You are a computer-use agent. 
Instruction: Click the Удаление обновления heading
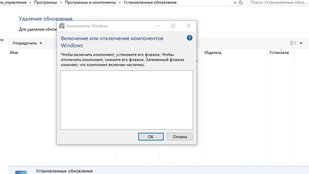tap(46, 19)
